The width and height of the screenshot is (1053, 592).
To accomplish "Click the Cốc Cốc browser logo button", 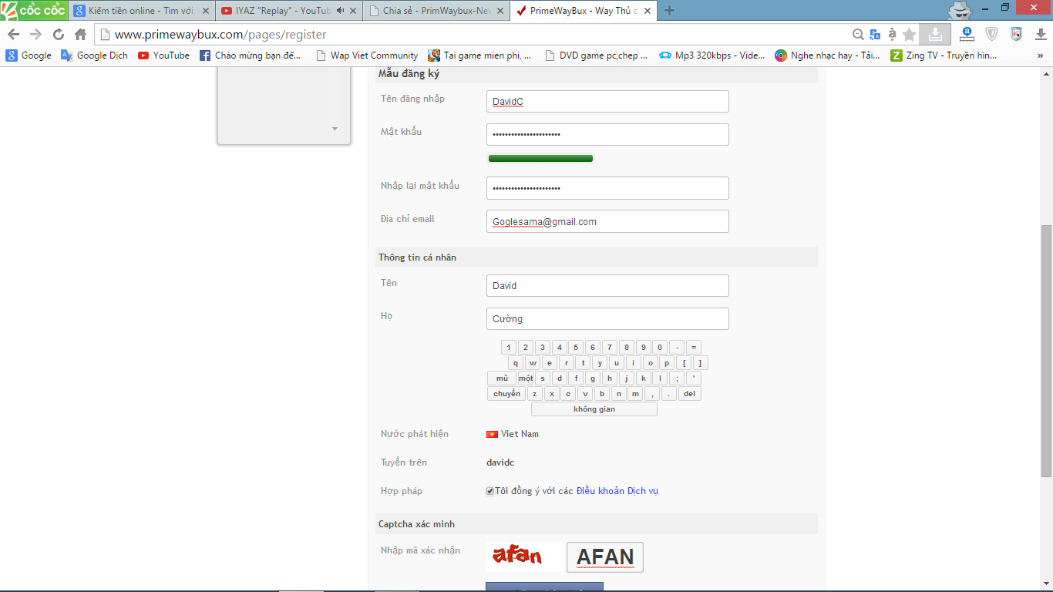I will (33, 11).
